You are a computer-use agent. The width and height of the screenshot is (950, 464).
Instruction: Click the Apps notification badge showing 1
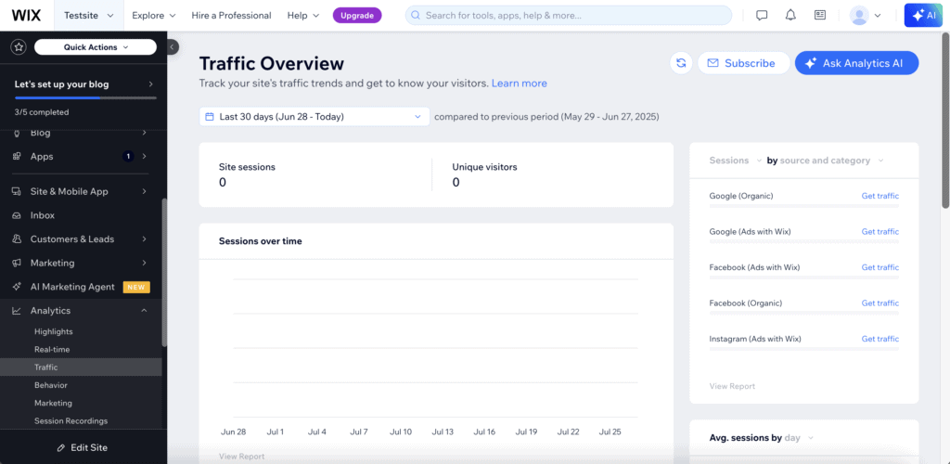[128, 156]
